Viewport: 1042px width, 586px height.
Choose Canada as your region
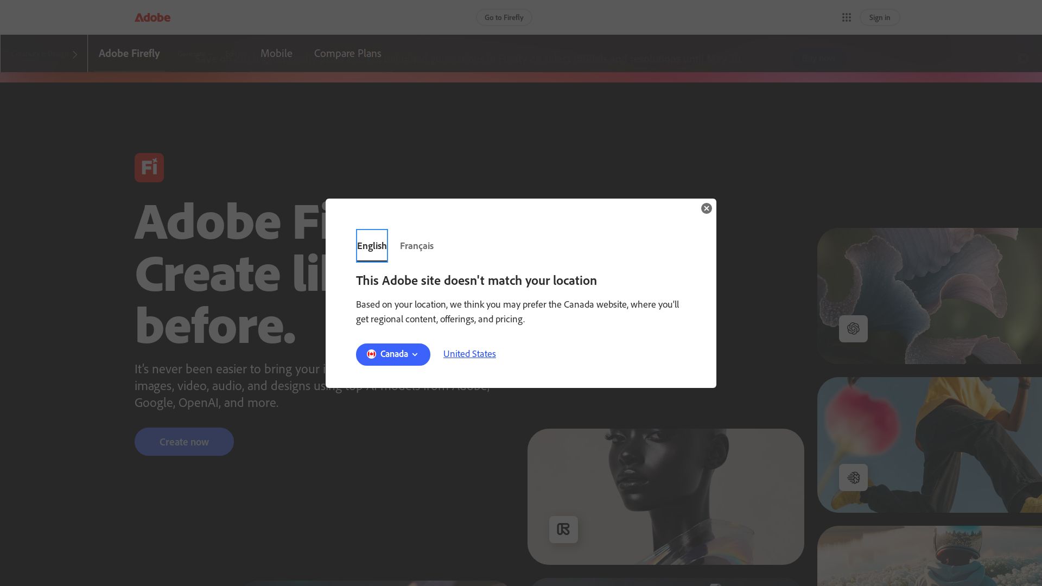point(393,354)
